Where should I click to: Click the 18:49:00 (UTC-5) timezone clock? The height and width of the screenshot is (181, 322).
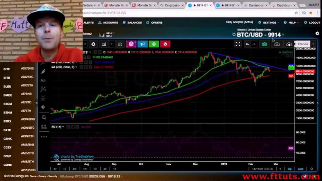(x=262, y=169)
